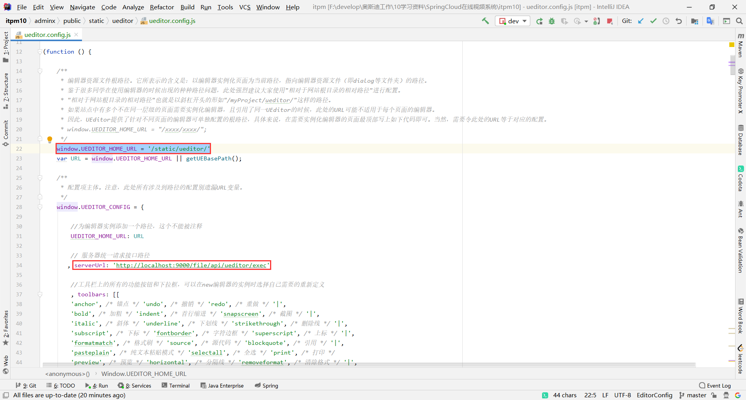Open the Commit tool window
This screenshot has height=400, width=746.
coord(5,133)
